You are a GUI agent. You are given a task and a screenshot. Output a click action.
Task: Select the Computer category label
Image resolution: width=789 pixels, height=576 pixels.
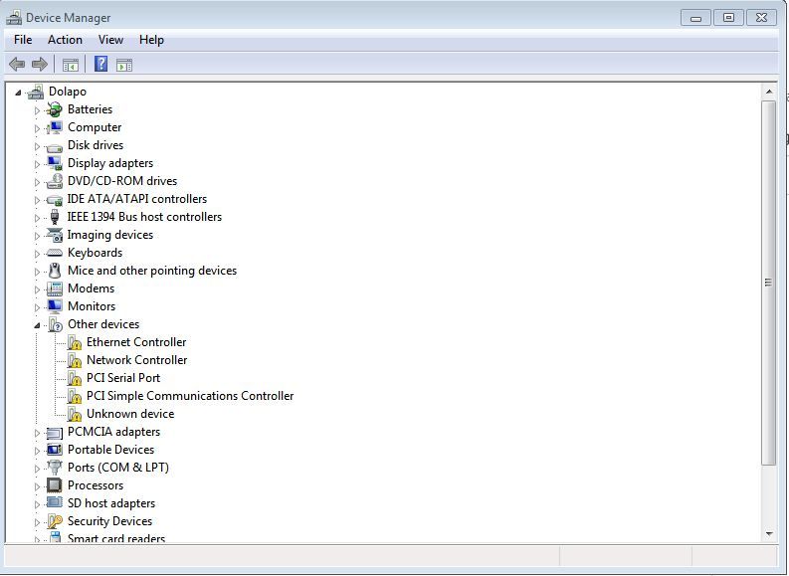tap(95, 127)
